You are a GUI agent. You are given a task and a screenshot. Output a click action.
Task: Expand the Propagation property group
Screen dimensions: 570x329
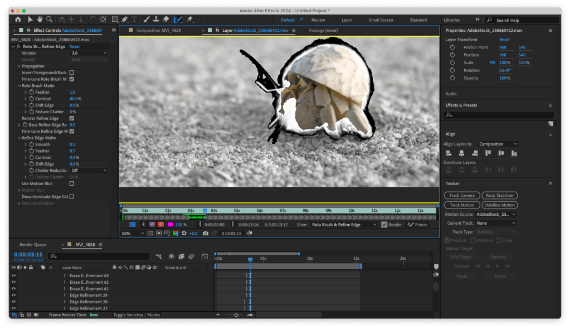[20, 66]
